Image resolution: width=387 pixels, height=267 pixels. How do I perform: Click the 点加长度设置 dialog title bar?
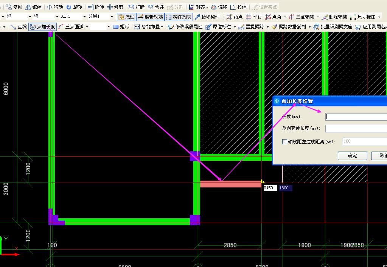coord(330,101)
